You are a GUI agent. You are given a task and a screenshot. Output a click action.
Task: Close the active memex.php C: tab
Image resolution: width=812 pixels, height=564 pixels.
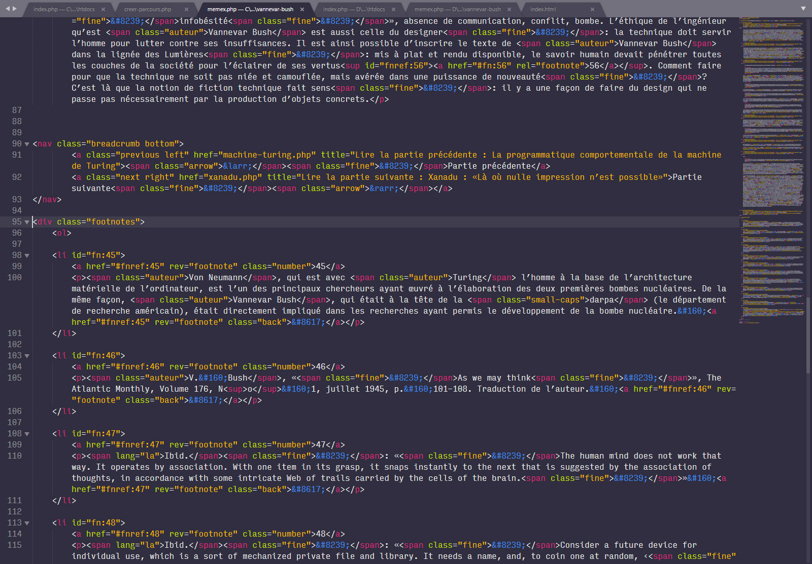(302, 9)
